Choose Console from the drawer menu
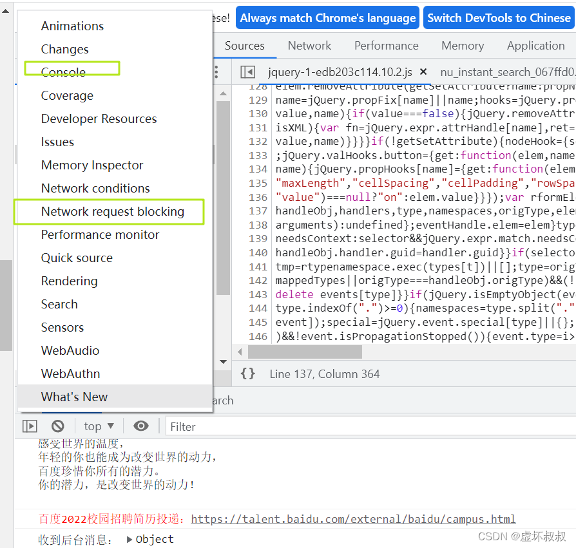Viewport: 576px width, 548px height. pos(63,72)
